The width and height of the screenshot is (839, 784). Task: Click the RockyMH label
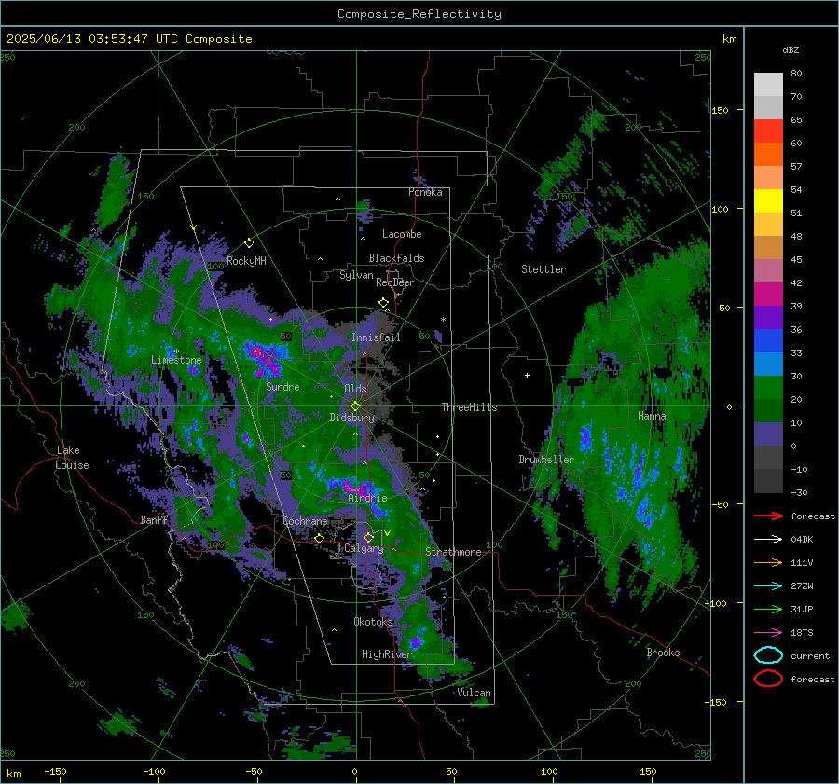tap(246, 261)
